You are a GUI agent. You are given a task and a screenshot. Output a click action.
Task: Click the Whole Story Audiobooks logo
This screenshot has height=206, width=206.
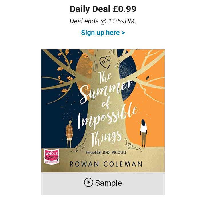click(51, 156)
